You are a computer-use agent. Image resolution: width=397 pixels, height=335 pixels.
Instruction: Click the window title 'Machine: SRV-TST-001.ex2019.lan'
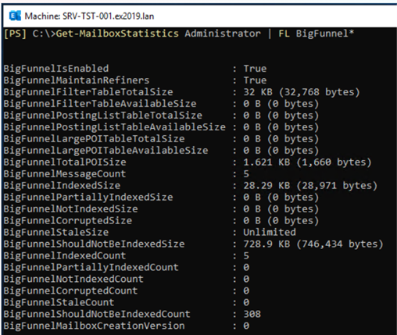pyautogui.click(x=89, y=16)
